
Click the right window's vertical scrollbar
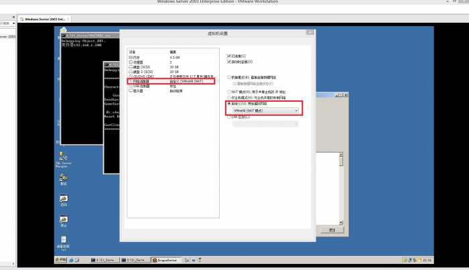point(342,188)
